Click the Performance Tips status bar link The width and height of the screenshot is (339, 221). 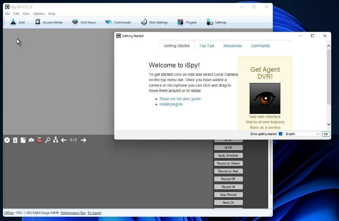(73, 213)
